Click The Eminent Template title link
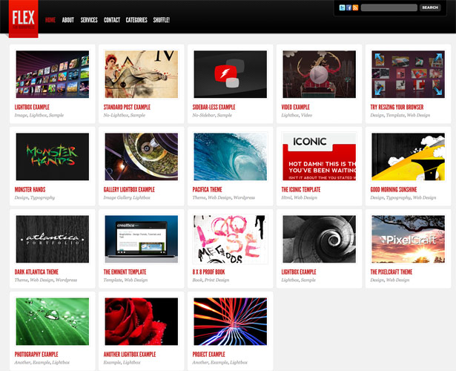The width and height of the screenshot is (456, 371). (125, 272)
